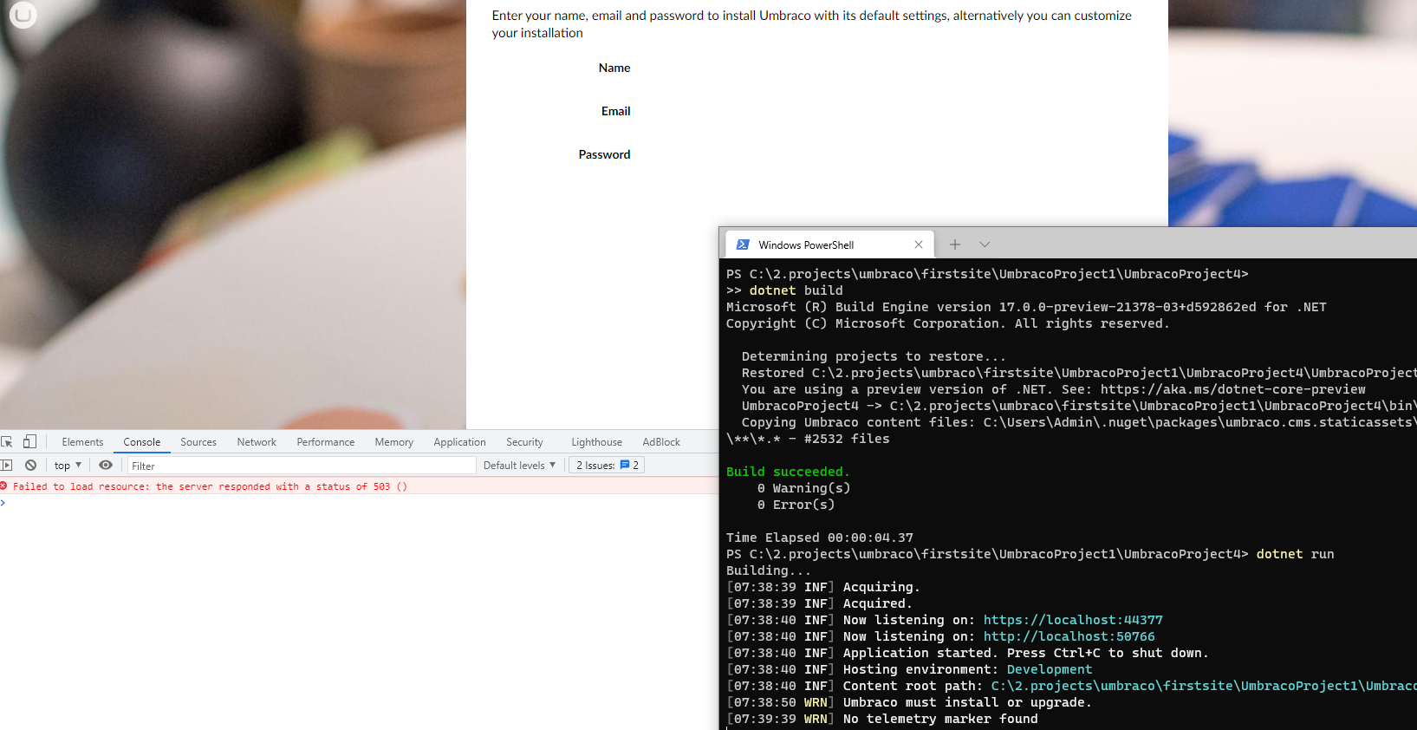Open the Lighthouse tab in DevTools
The image size is (1417, 730).
click(x=596, y=442)
